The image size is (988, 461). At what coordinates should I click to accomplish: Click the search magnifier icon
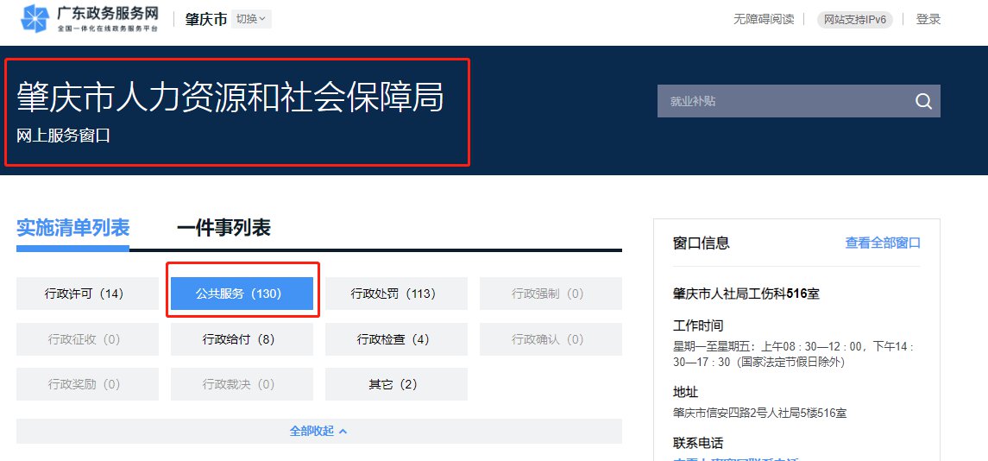(923, 101)
